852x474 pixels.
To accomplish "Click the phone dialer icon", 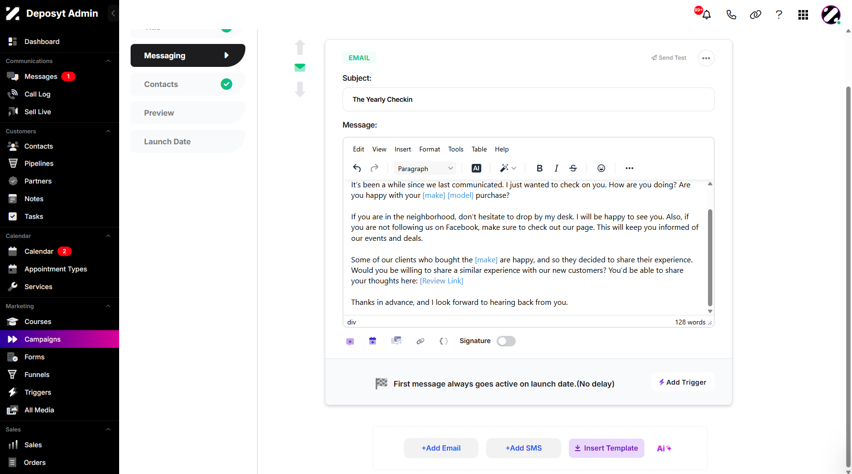I will click(731, 15).
